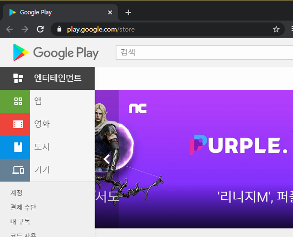Viewport: 293px width, 237px height.
Task: Open the 앱 category
Action: click(x=47, y=101)
